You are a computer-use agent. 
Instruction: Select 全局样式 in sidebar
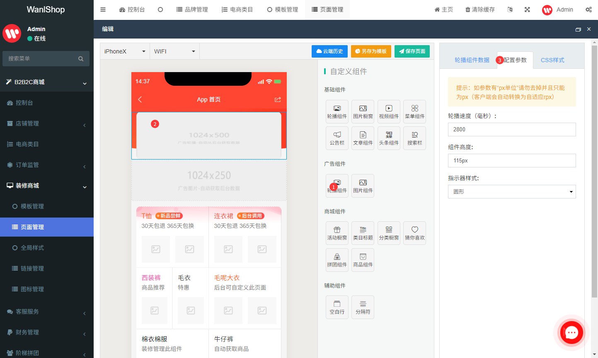47,248
